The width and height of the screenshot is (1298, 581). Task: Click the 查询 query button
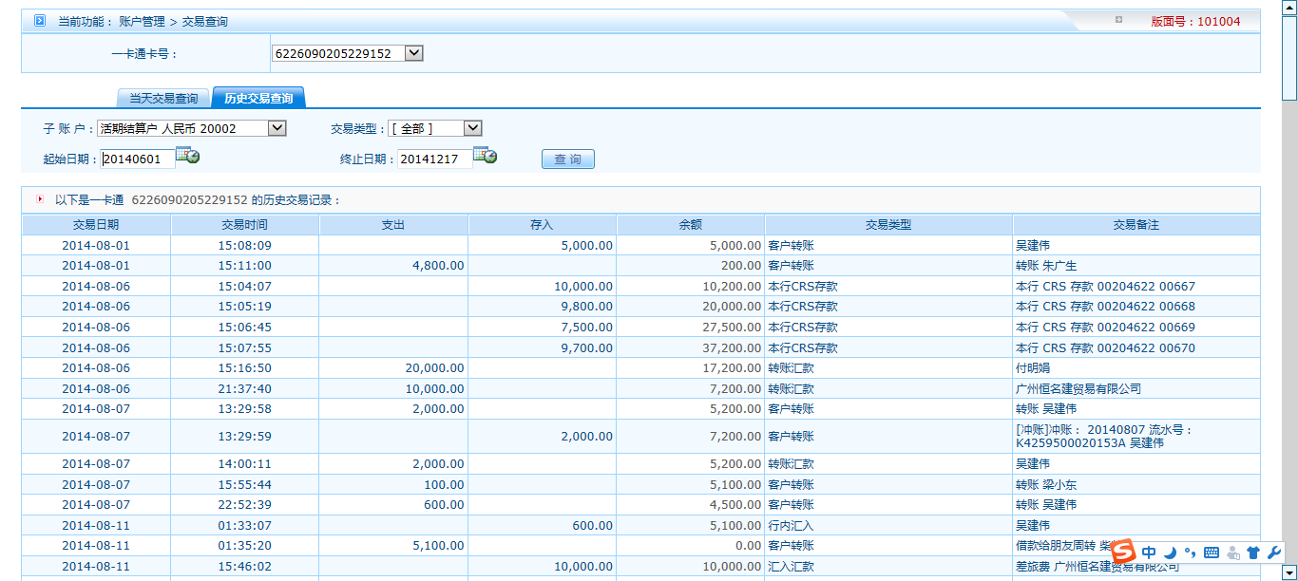click(x=567, y=159)
